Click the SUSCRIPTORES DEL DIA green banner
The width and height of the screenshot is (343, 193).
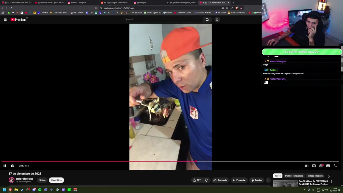click(x=302, y=52)
